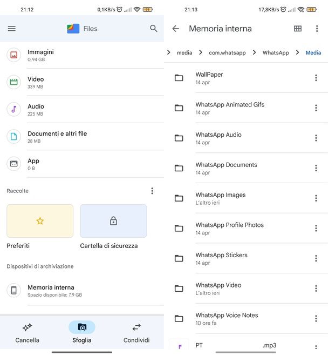Open options for WhatsApp Images
The width and height of the screenshot is (329, 355).
pos(316,198)
